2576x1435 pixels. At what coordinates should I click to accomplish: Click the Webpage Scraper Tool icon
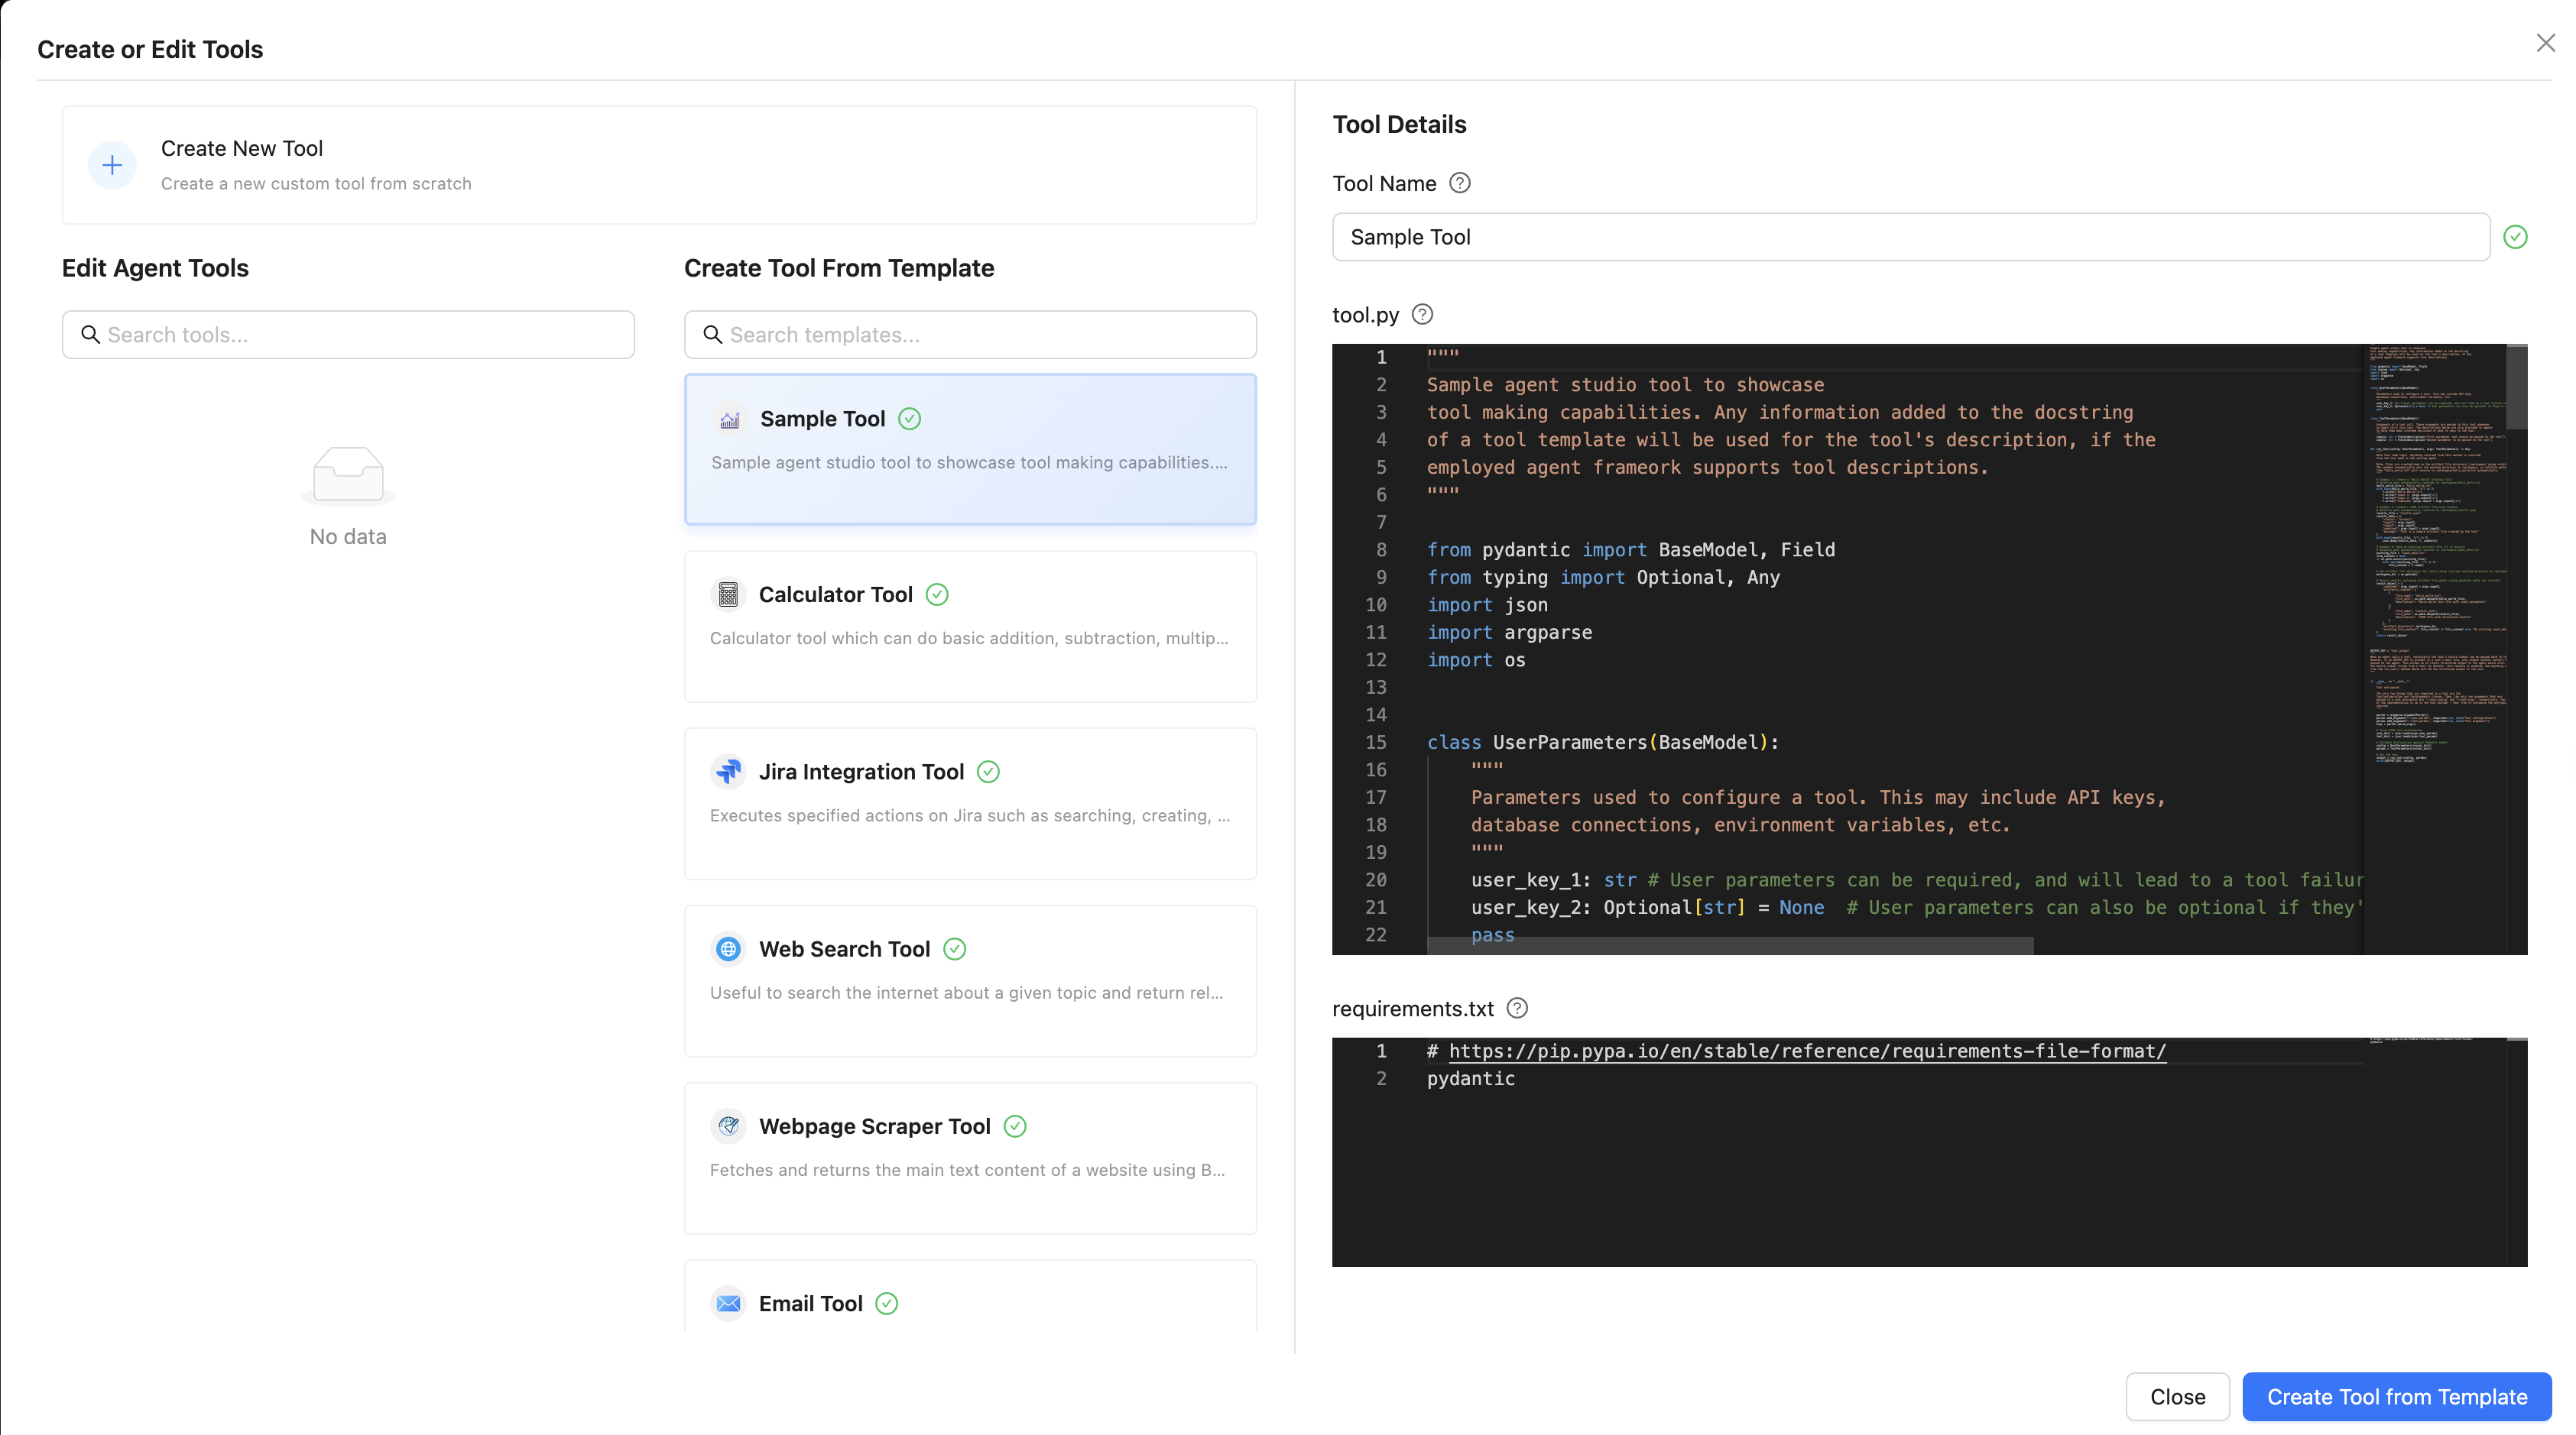point(728,1126)
